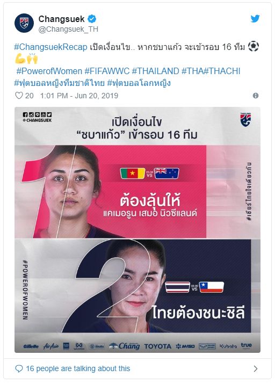275x384 pixels.
Task: Click the Changsuek profile avatar
Action: 24,23
